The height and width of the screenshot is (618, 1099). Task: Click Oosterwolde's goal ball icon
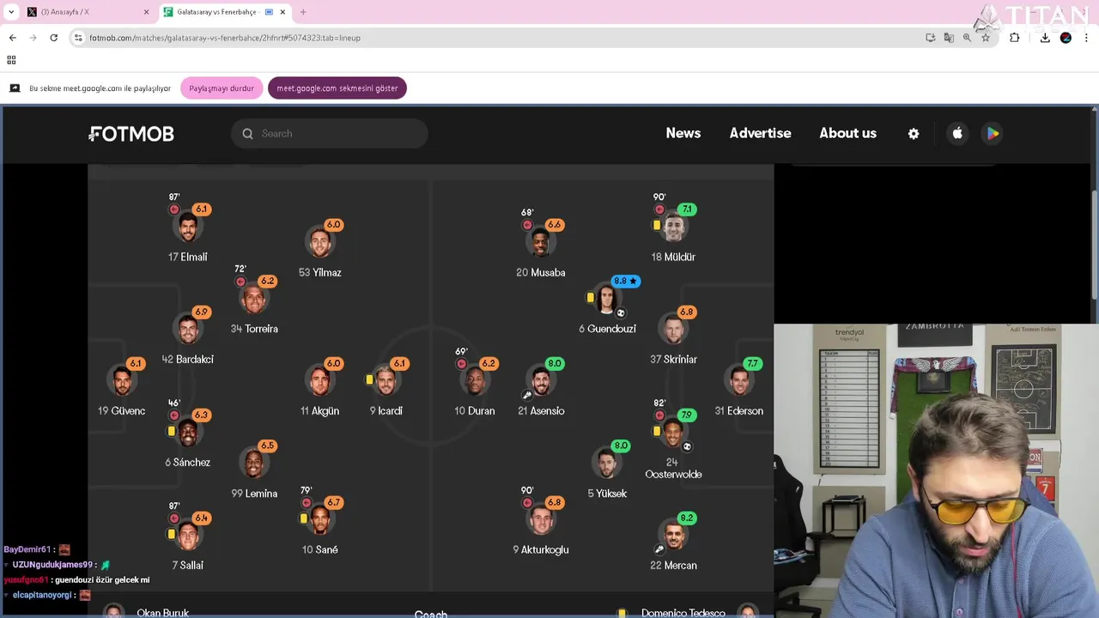(687, 446)
